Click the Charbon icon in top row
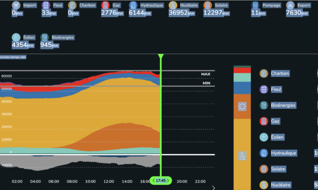This screenshot has height=190, width=318. [x=72, y=5]
